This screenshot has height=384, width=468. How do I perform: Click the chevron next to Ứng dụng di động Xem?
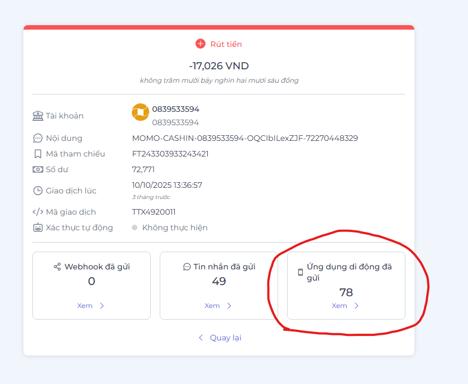[356, 306]
